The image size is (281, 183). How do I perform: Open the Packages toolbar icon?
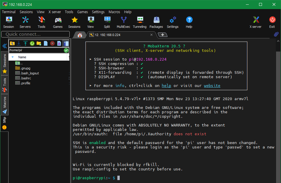tap(156, 22)
